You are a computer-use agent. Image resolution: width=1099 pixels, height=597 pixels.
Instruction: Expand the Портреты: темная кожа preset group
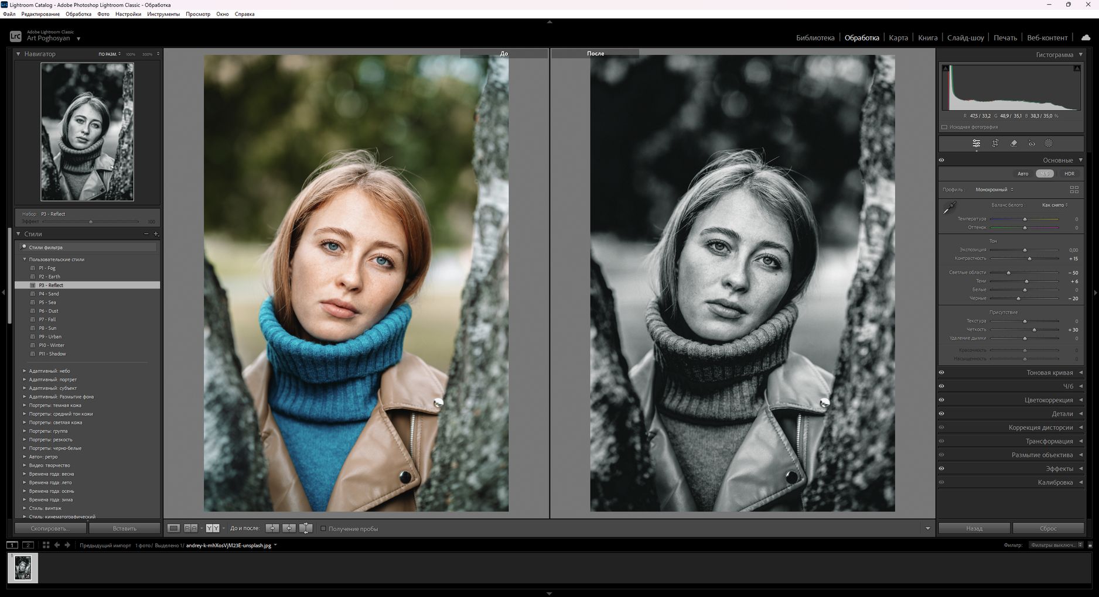25,405
